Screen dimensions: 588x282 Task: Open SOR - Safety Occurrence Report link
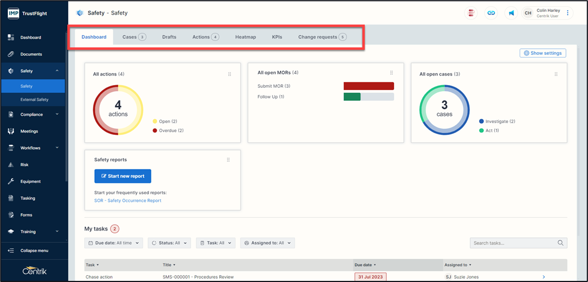pos(128,200)
